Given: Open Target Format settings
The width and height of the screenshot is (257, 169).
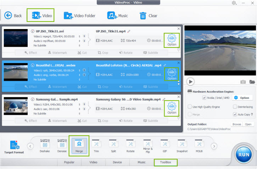Looking at the screenshot, I should [14, 147].
